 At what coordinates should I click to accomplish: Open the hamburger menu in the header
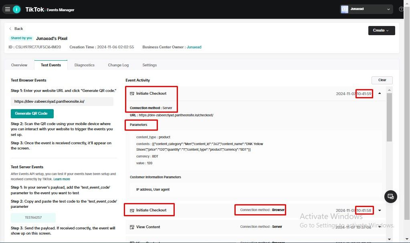(8, 9)
